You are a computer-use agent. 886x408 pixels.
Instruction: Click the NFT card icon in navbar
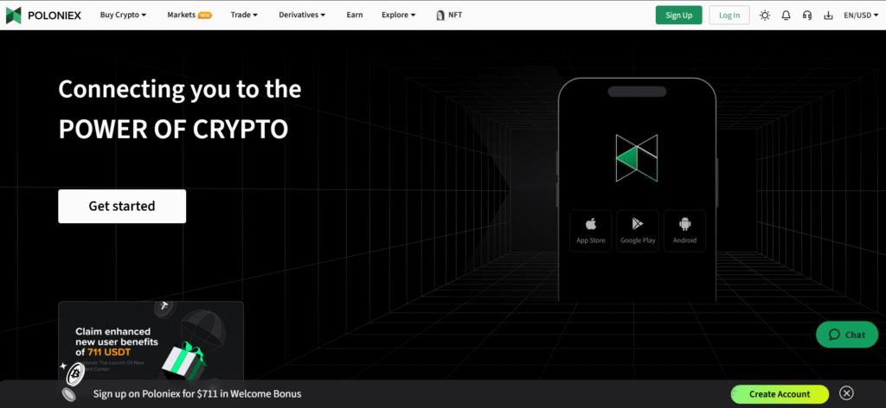pyautogui.click(x=440, y=16)
